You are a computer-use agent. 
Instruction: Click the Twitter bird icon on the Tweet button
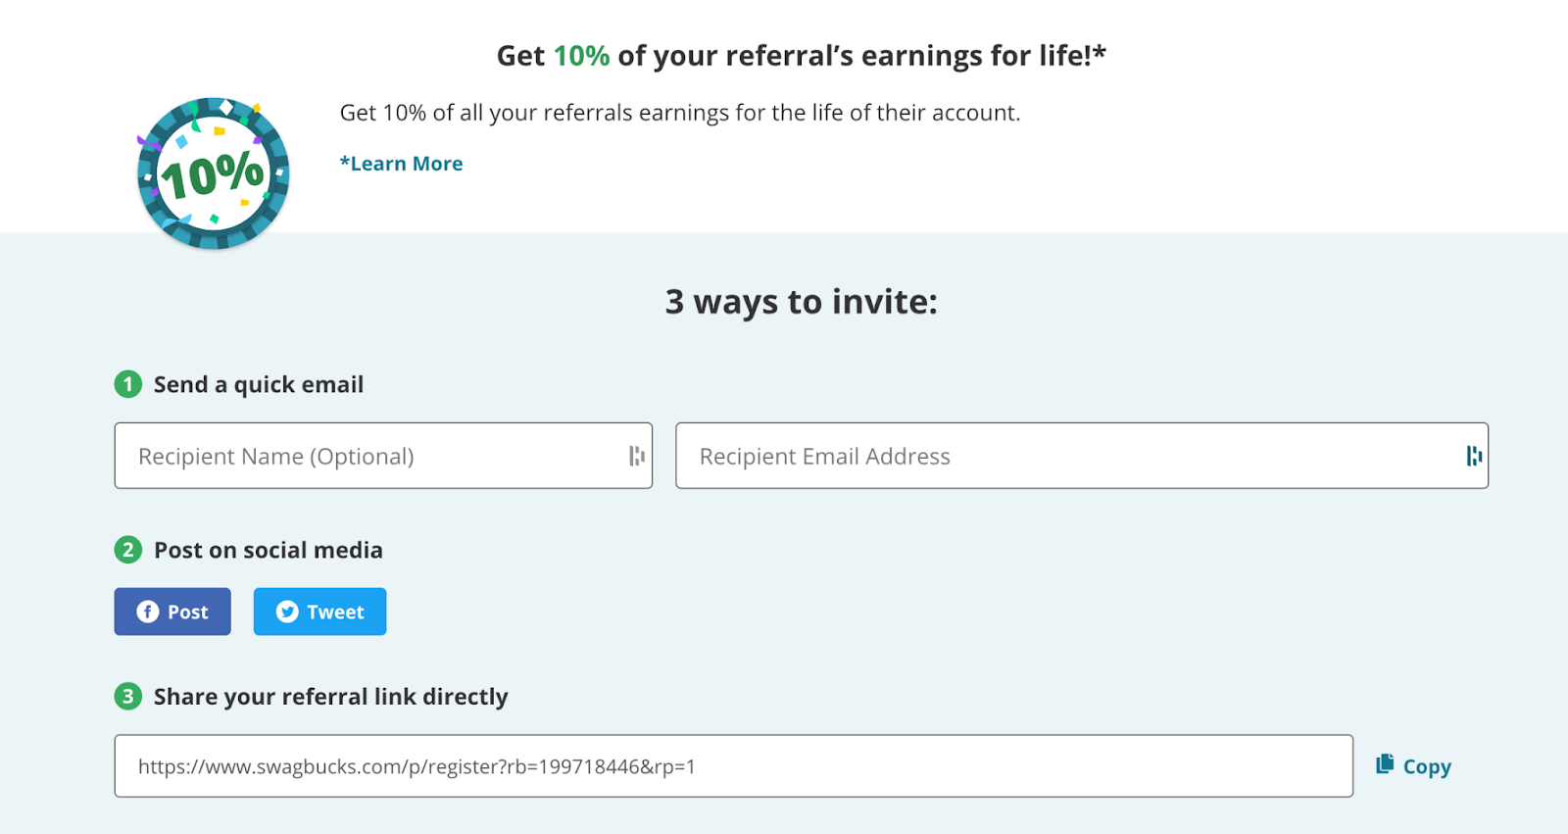[286, 611]
